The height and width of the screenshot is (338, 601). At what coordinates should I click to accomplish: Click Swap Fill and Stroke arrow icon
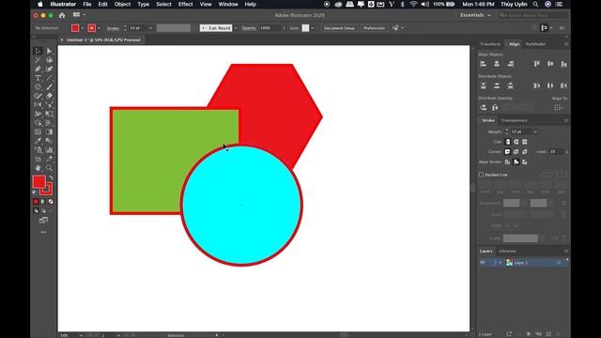coord(51,177)
